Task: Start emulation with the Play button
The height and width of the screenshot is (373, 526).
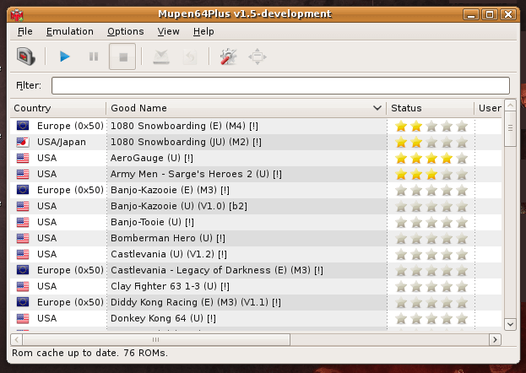Action: pyautogui.click(x=65, y=57)
